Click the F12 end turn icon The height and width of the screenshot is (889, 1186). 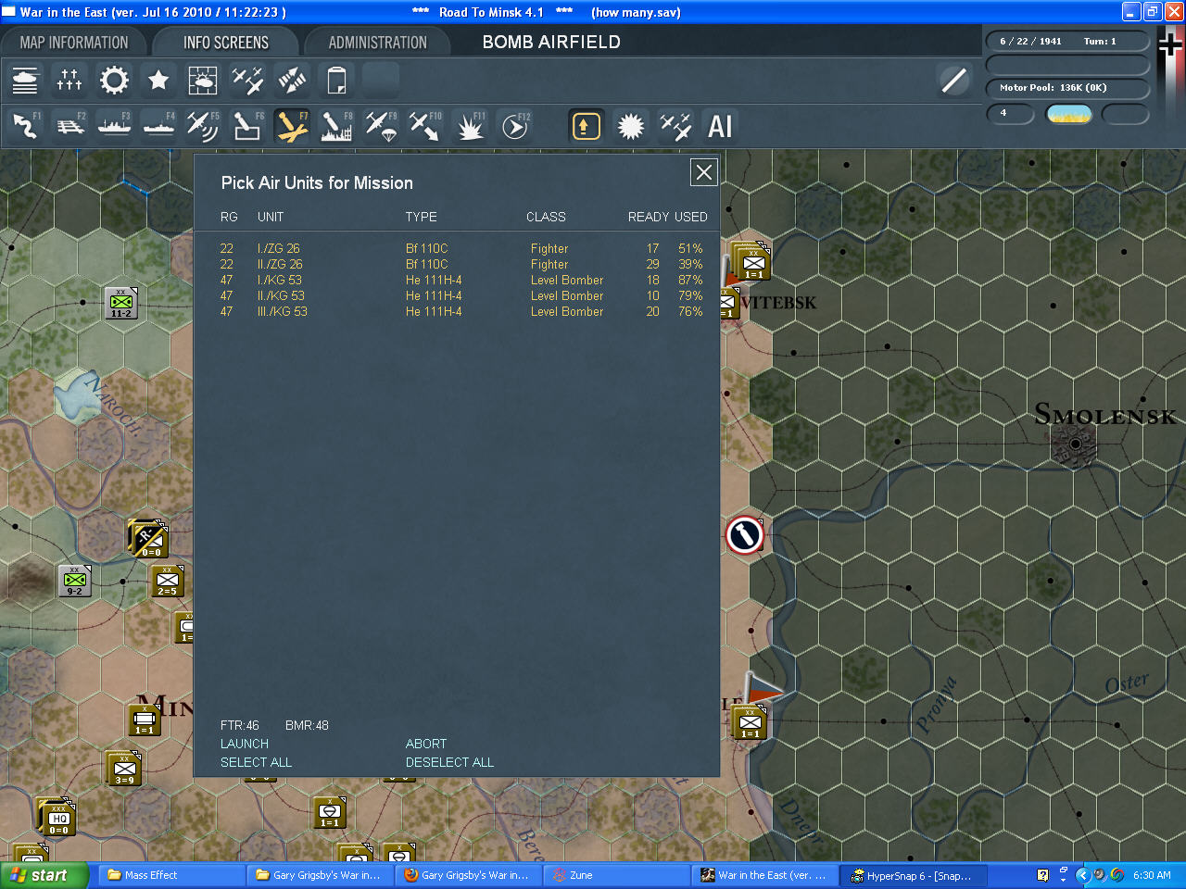514,126
